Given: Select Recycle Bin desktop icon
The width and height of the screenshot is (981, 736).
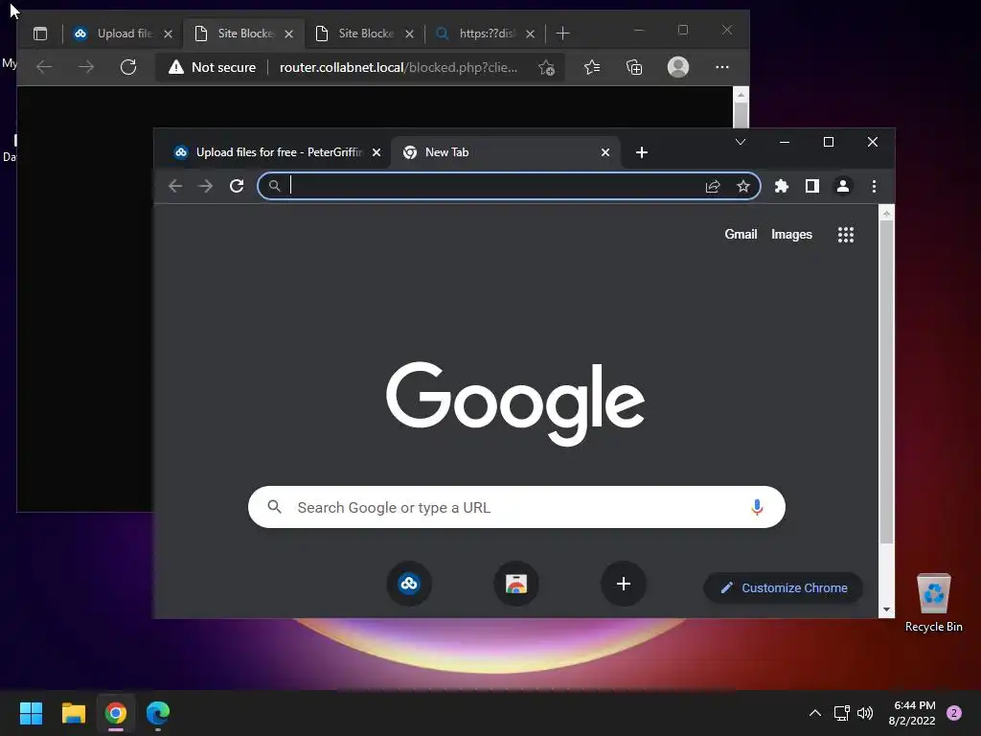Looking at the screenshot, I should (933, 603).
